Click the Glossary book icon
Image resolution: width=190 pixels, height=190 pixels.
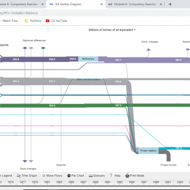(91, 176)
